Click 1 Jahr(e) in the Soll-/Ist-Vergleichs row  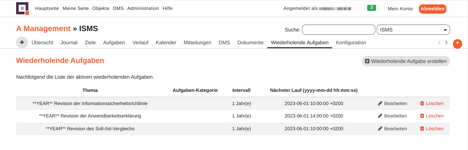[242, 129]
